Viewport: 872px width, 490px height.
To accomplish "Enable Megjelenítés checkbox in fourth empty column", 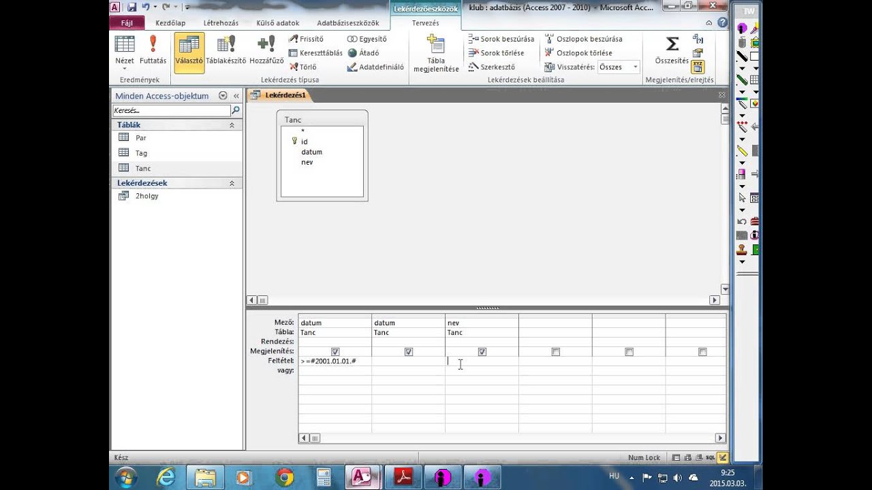I will [556, 352].
